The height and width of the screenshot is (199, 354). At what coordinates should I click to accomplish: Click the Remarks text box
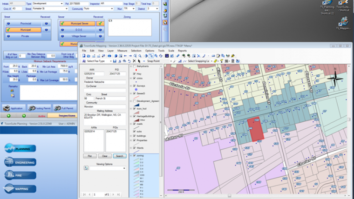coord(48,93)
